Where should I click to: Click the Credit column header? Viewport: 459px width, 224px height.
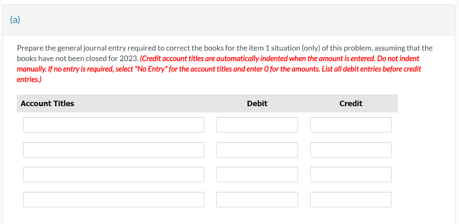(x=351, y=103)
